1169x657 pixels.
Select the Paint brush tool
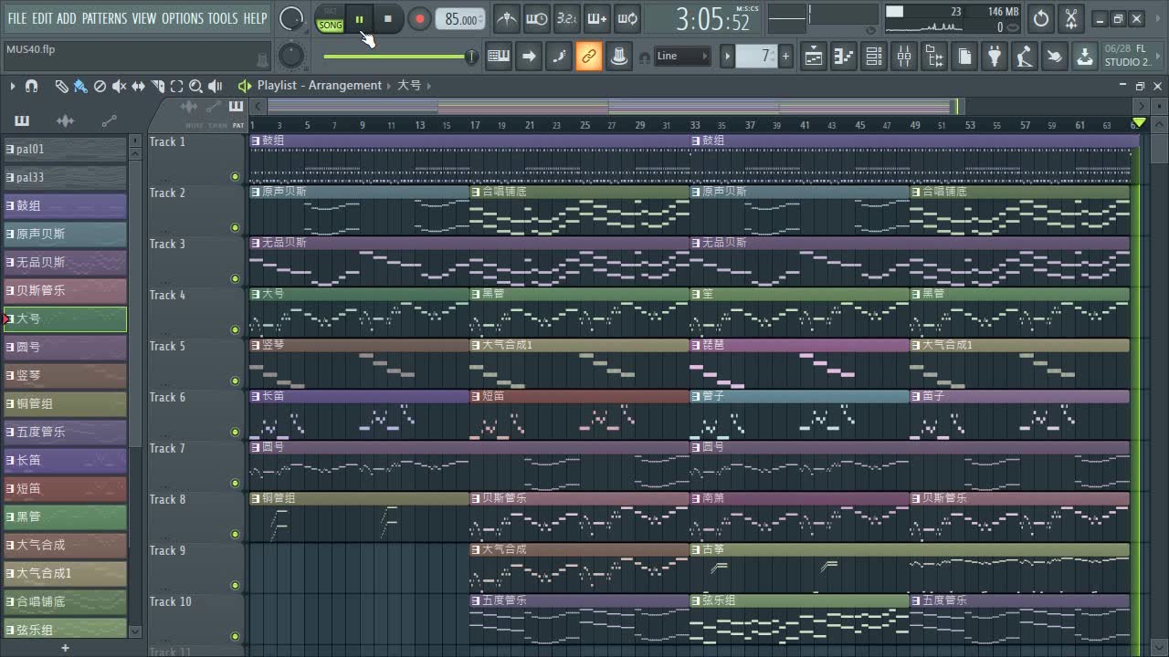click(80, 86)
